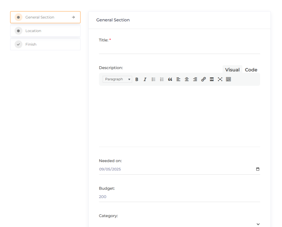Open the insert link tool

click(204, 79)
